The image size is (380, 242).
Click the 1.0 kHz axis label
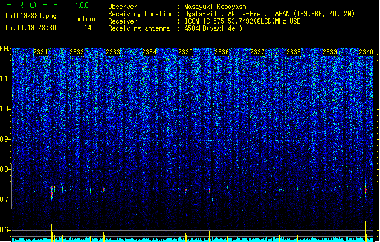point(5,110)
